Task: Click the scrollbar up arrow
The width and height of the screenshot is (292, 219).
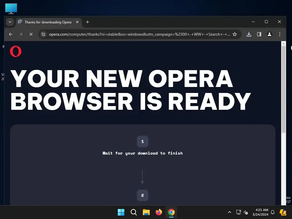Action: pos(283,44)
